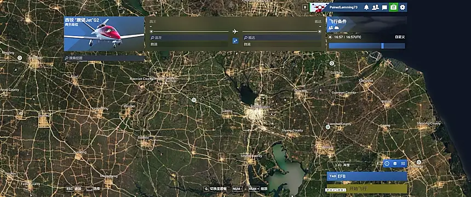This screenshot has width=471, height=197.
Task: Open the green Marketplace bag icon
Action: pyautogui.click(x=393, y=7)
